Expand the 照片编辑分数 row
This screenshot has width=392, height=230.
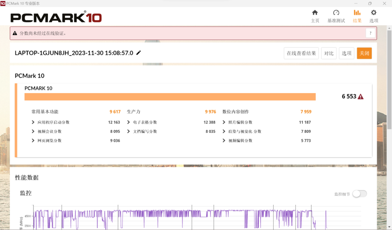point(224,122)
